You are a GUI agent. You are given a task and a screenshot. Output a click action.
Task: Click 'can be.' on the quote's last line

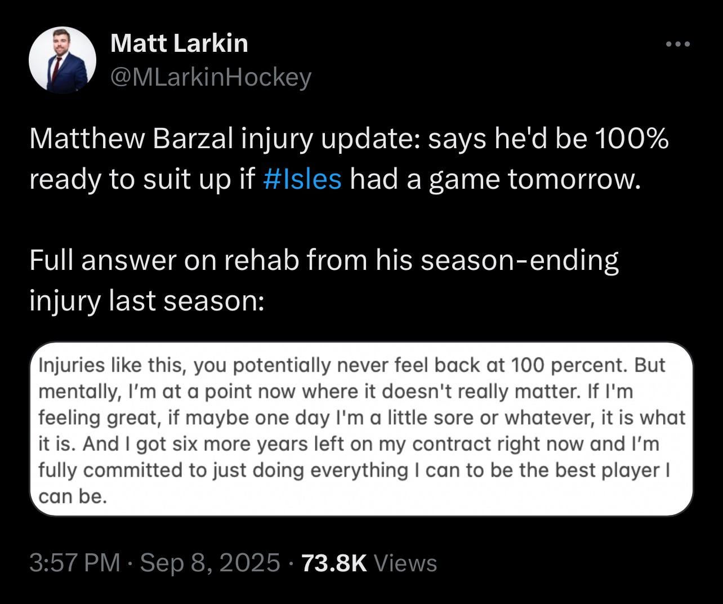coord(72,496)
